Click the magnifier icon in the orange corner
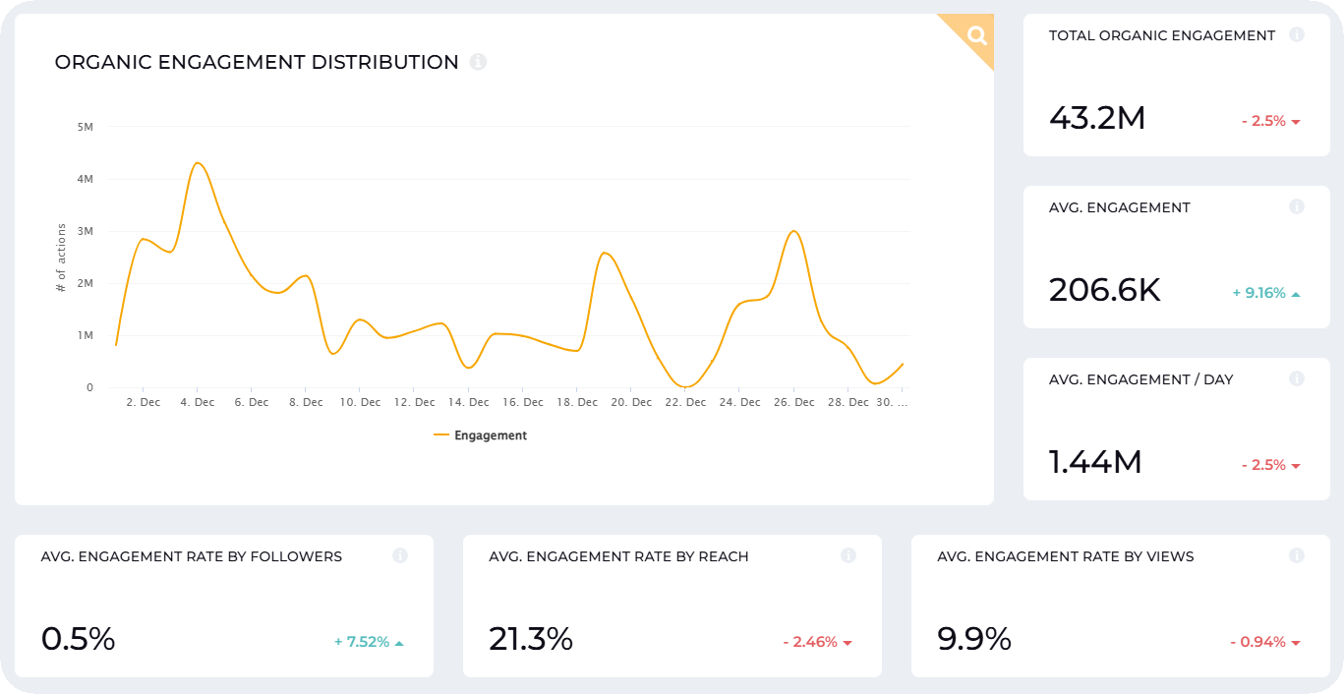Screen dimensions: 1344x694 [974, 35]
